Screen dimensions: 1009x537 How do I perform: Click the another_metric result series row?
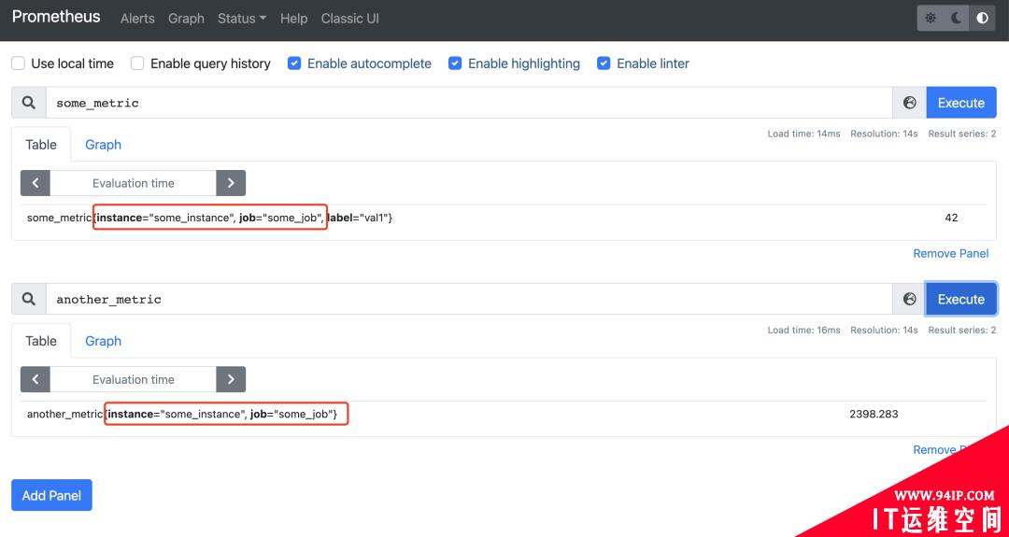click(x=504, y=414)
